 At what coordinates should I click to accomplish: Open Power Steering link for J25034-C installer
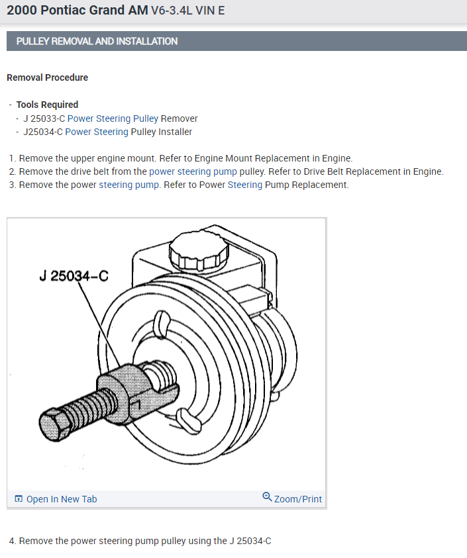pyautogui.click(x=97, y=132)
